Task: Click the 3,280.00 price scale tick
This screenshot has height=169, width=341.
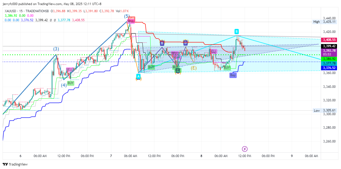Action: (329, 128)
